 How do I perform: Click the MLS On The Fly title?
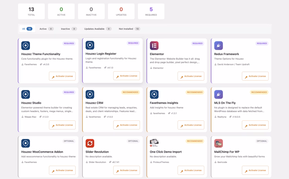click(x=225, y=103)
